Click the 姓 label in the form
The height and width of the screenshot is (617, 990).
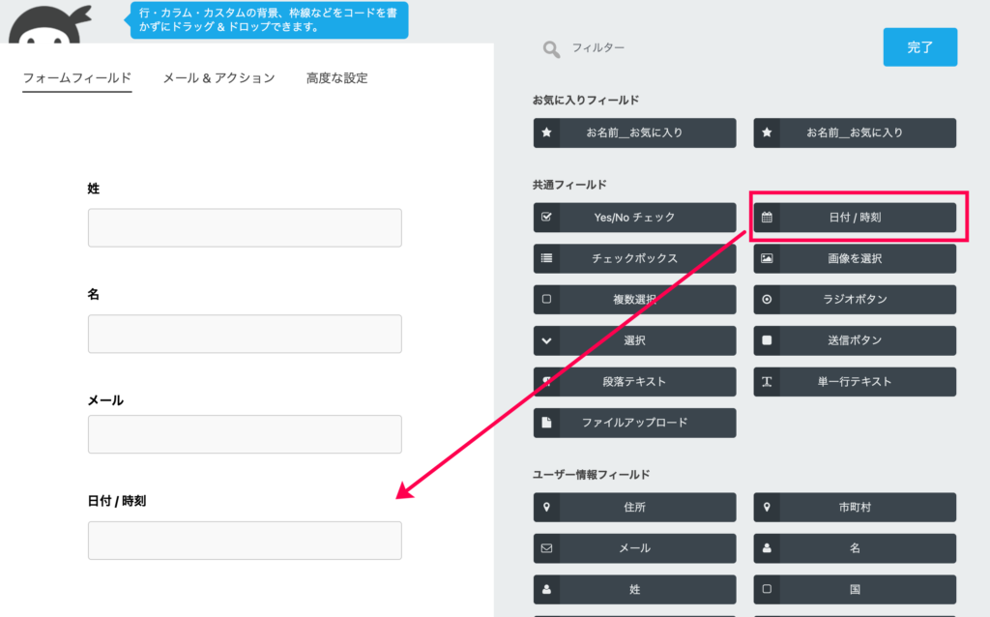coord(94,189)
